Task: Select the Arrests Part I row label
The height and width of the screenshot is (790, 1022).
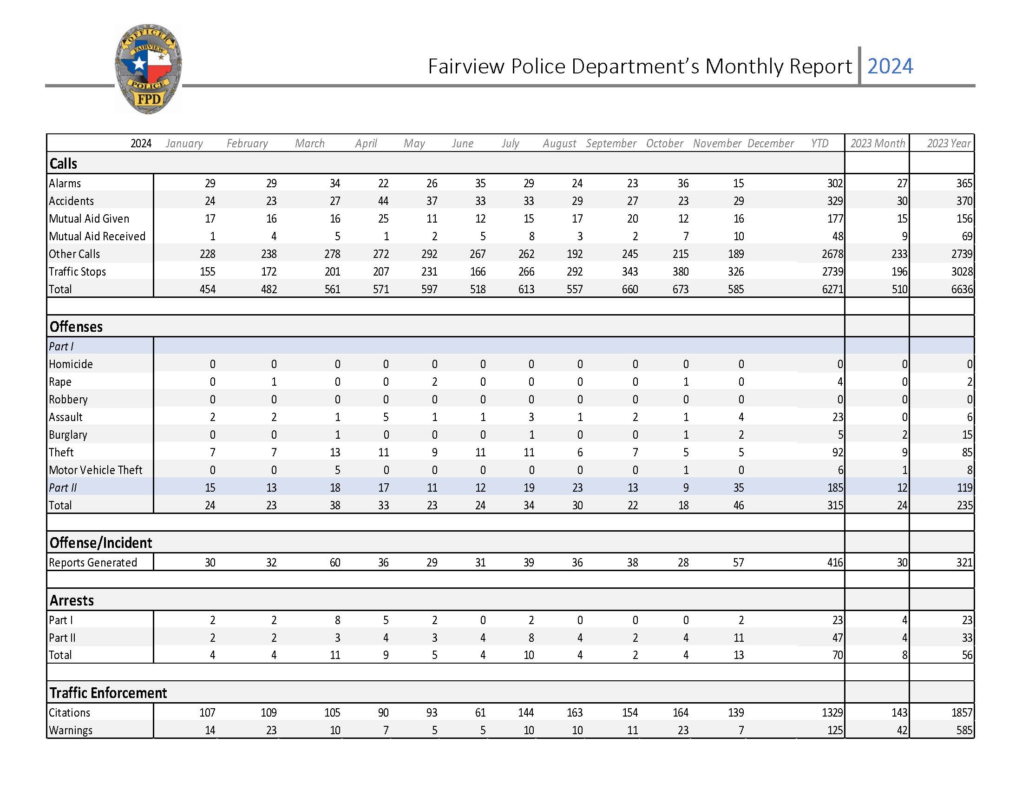Action: 60,620
